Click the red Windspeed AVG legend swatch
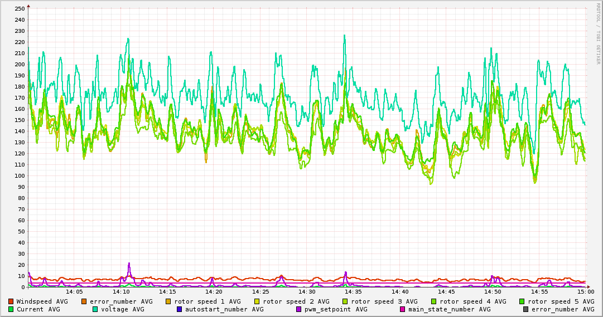Screen dimensions: 603x317 coord(11,301)
